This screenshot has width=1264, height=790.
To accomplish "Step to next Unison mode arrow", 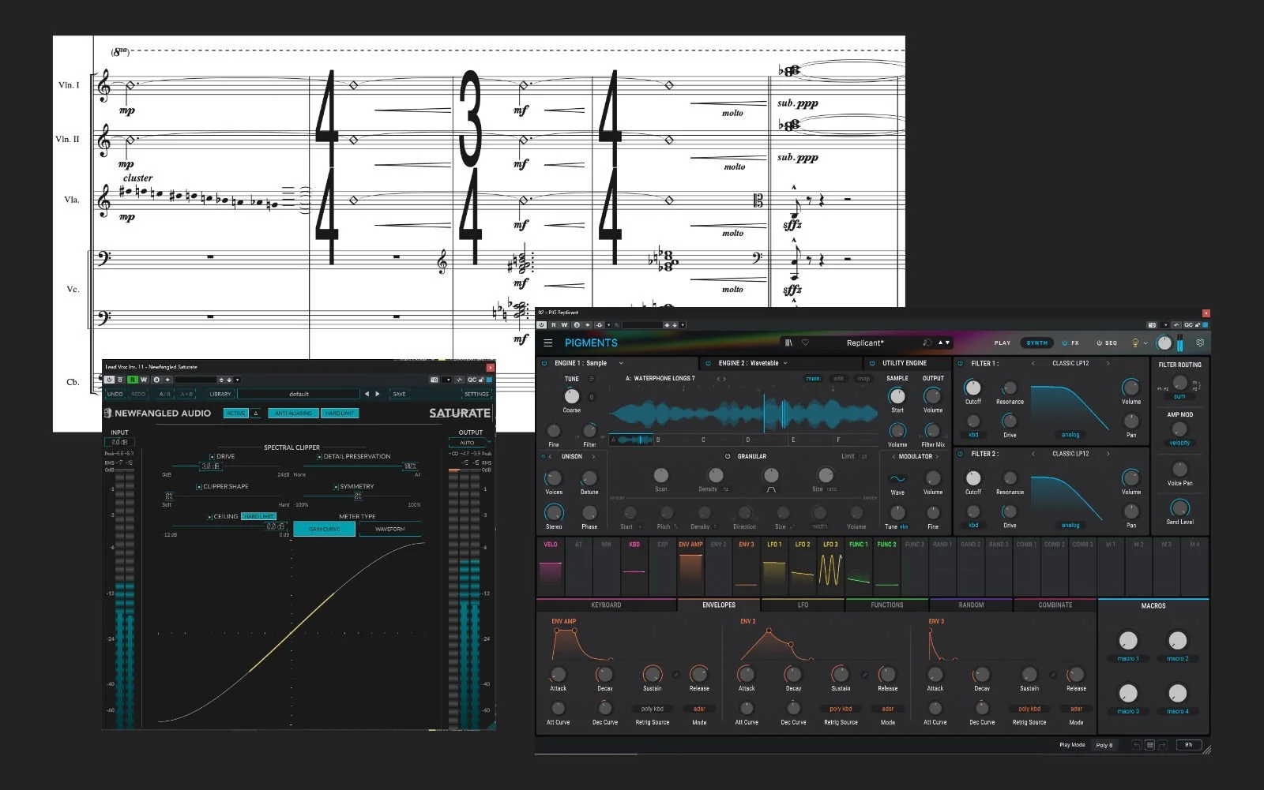I will coord(593,456).
